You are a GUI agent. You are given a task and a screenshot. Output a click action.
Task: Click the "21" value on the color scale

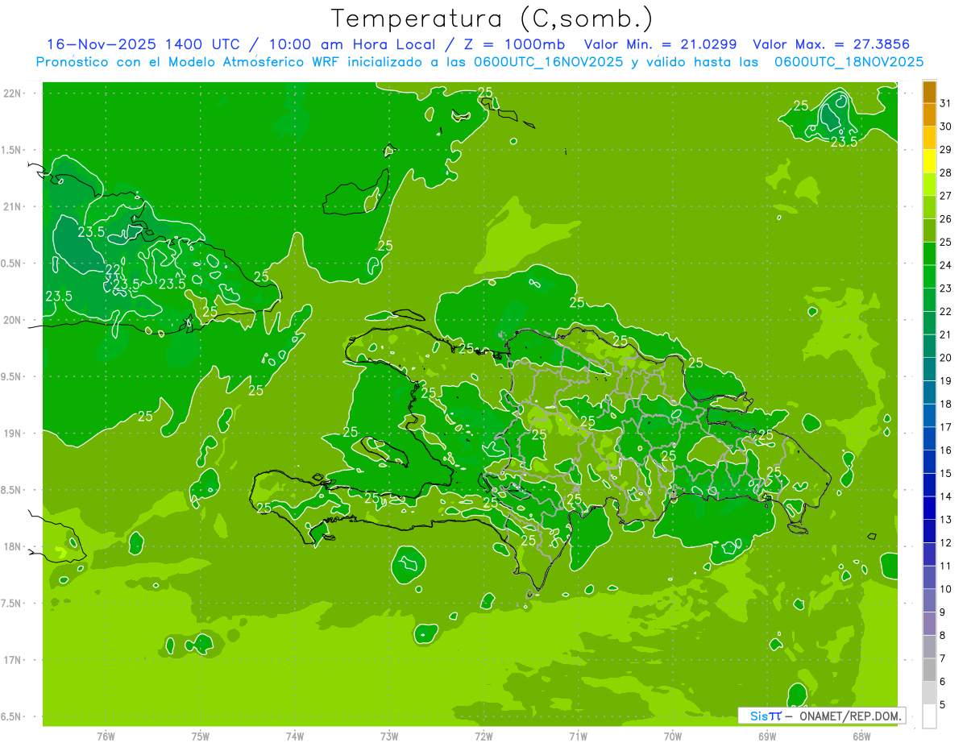946,335
